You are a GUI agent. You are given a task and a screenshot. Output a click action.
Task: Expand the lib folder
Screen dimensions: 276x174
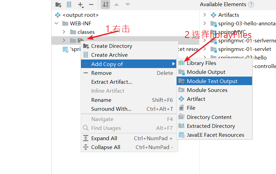[64, 40]
